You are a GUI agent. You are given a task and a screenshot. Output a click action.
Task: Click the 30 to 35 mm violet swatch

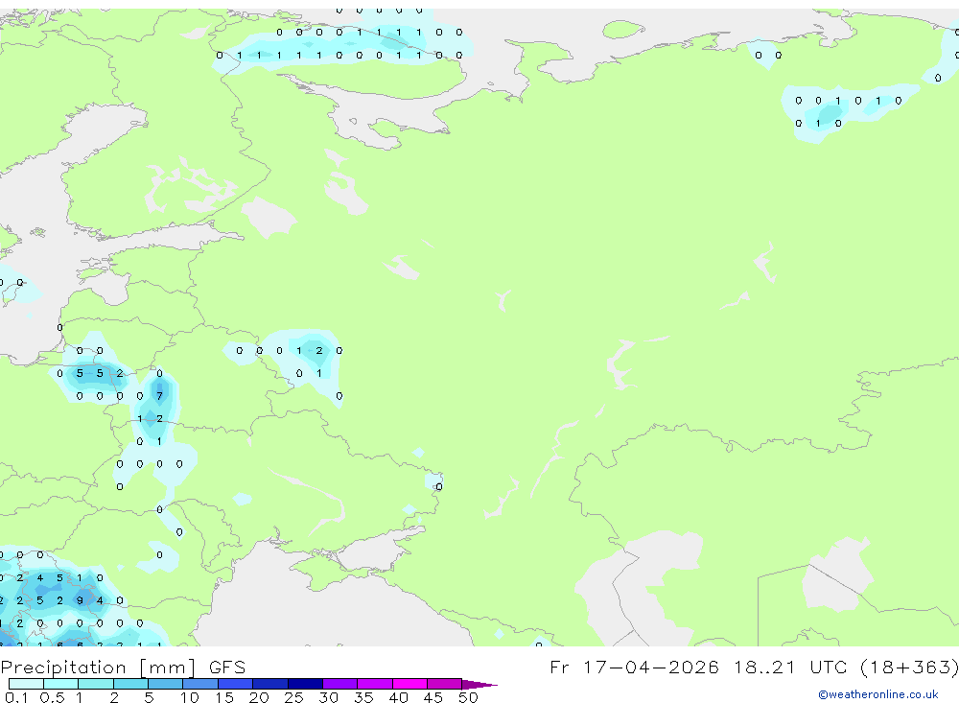(340, 684)
